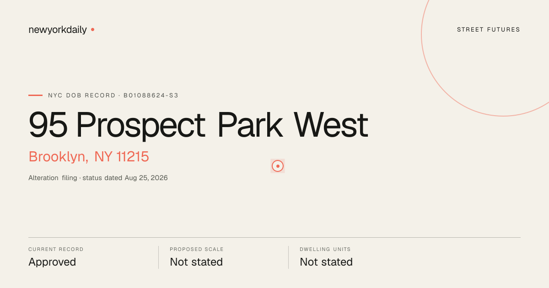Click the Alteration filing status date line

[98, 178]
